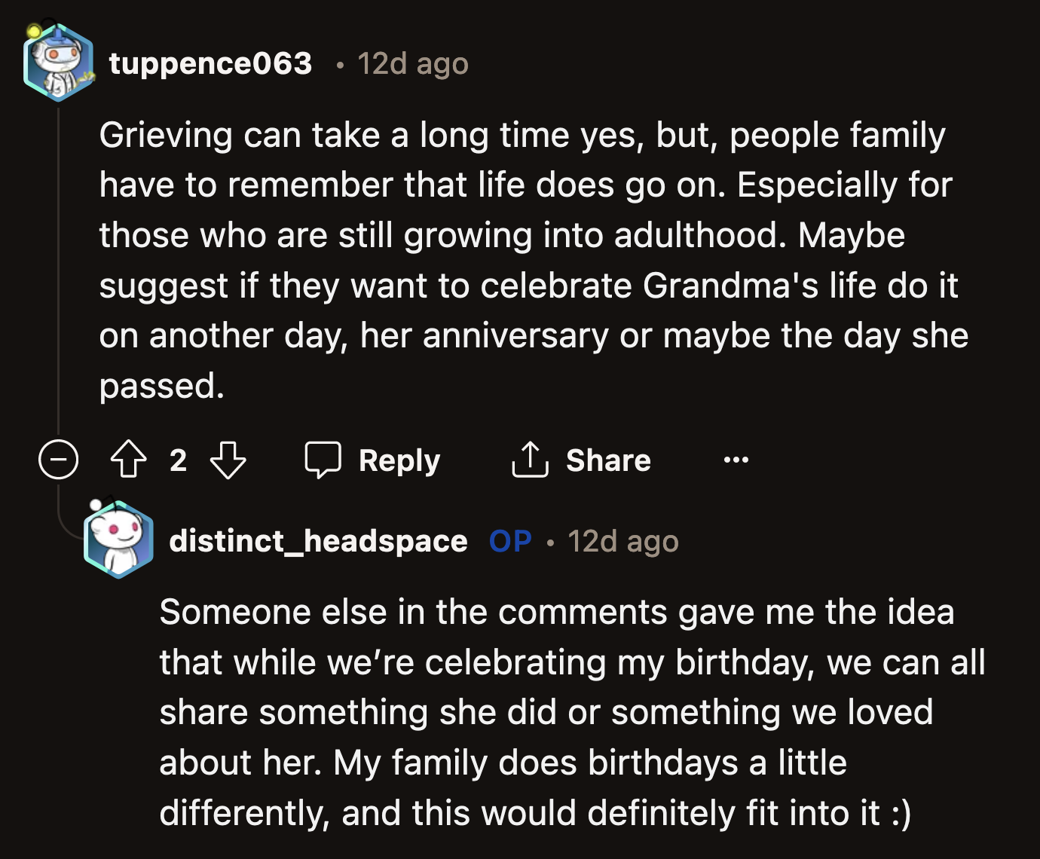Open the overflow menu on tuppence063's comment
Viewport: 1040px width, 859px height.
point(736,460)
